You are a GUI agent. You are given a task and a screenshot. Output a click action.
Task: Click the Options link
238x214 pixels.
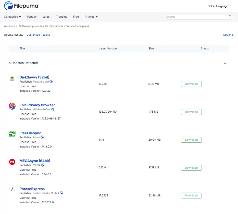point(228,35)
